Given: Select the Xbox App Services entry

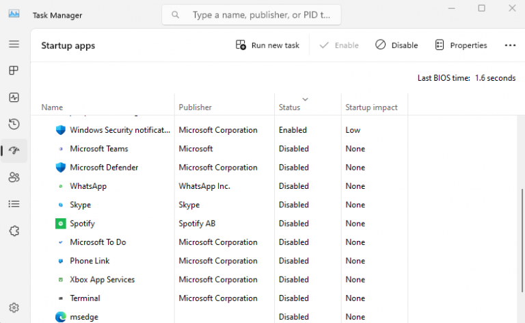Looking at the screenshot, I should pos(102,279).
